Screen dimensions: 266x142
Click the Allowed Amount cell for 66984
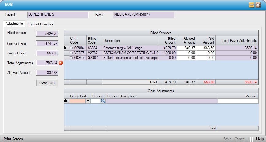(186, 48)
